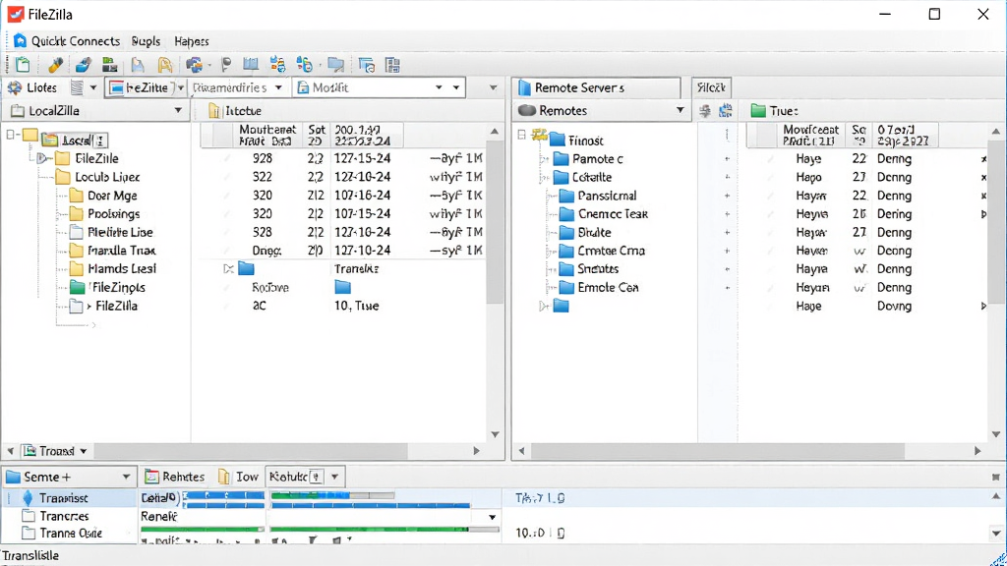Open the Bupls menu
This screenshot has width=1007, height=566.
[146, 41]
